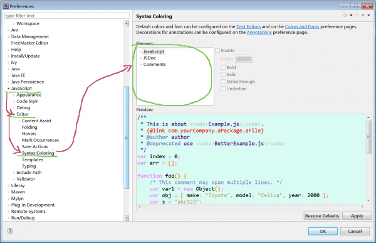This screenshot has width=376, height=243.
Task: Select Data Management in tree
Action: click(x=29, y=36)
